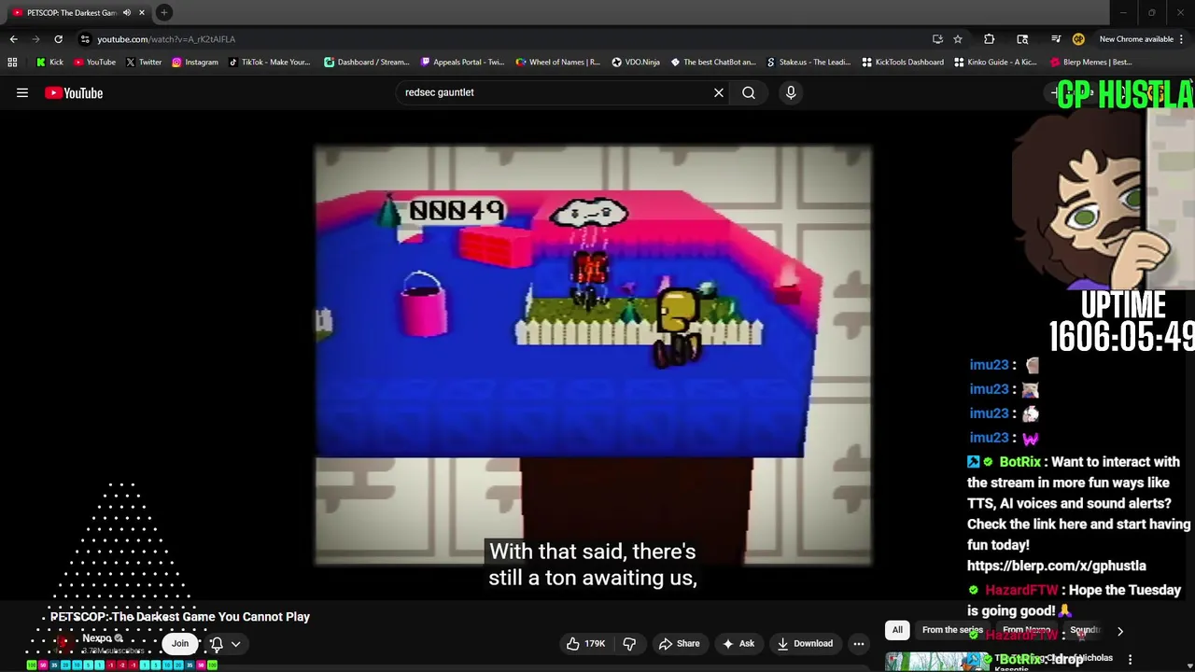
Task: Join the Nexpo channel membership
Action: 180,643
